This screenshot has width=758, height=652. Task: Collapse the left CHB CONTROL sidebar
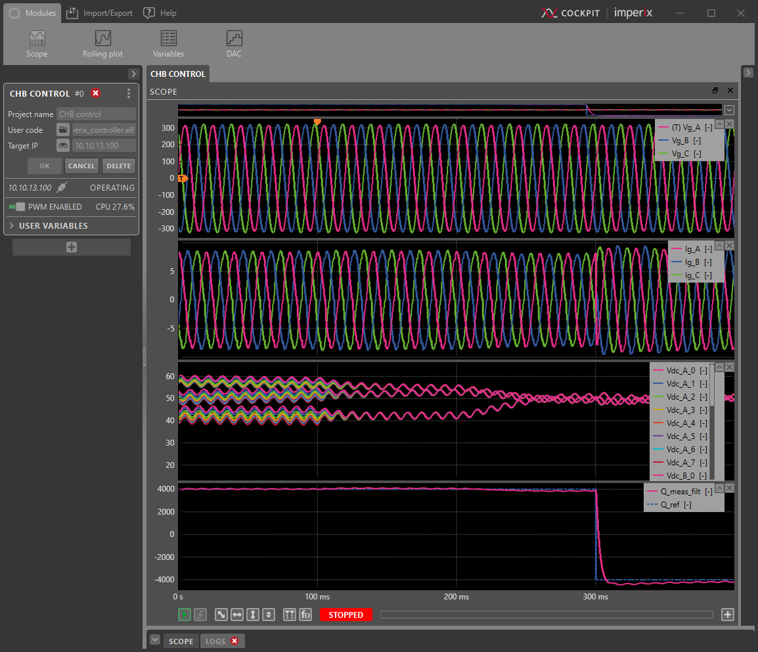pos(133,74)
